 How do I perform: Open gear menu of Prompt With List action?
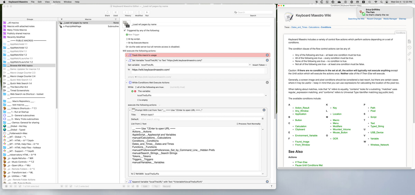(264, 110)
